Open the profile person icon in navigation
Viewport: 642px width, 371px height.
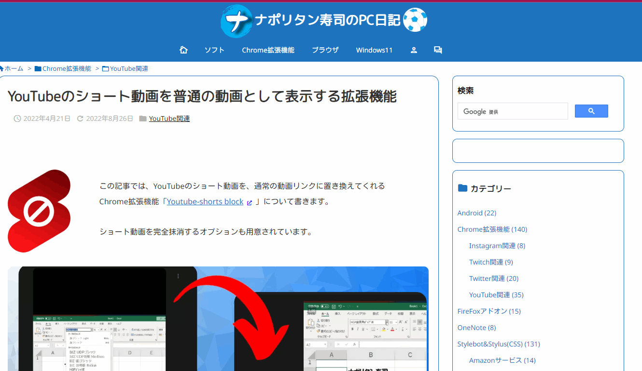coord(414,50)
